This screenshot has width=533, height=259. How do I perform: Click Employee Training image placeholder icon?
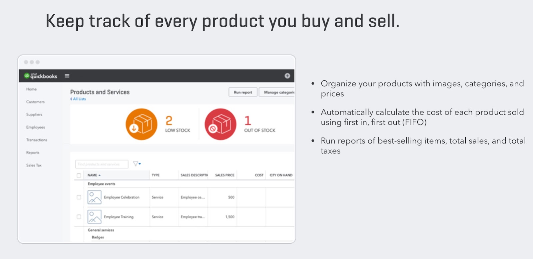[94, 217]
